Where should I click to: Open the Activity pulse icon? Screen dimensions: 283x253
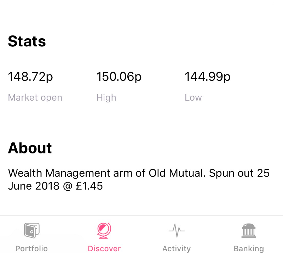(177, 231)
